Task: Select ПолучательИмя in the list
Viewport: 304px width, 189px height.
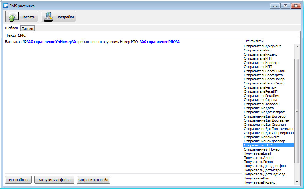Action: point(269,178)
